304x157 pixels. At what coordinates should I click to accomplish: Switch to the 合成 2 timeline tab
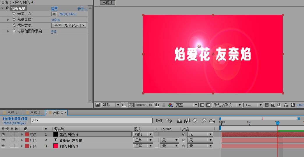point(33,113)
